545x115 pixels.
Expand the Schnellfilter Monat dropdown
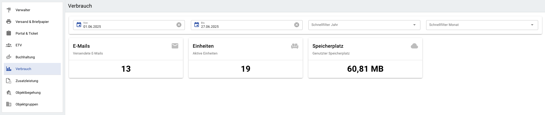tap(532, 25)
